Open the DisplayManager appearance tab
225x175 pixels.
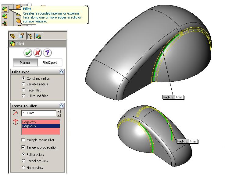[38, 36]
